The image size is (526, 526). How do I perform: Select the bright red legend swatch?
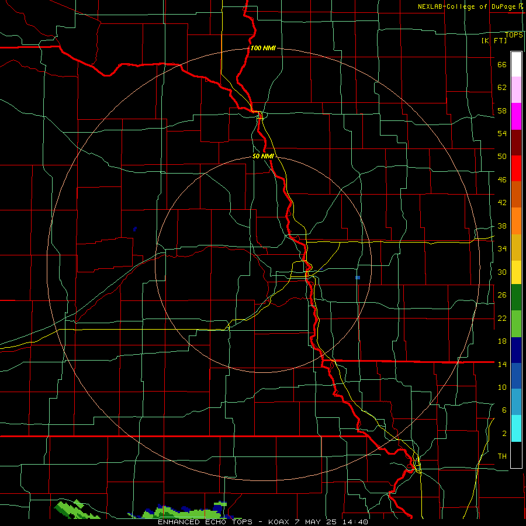[516, 168]
